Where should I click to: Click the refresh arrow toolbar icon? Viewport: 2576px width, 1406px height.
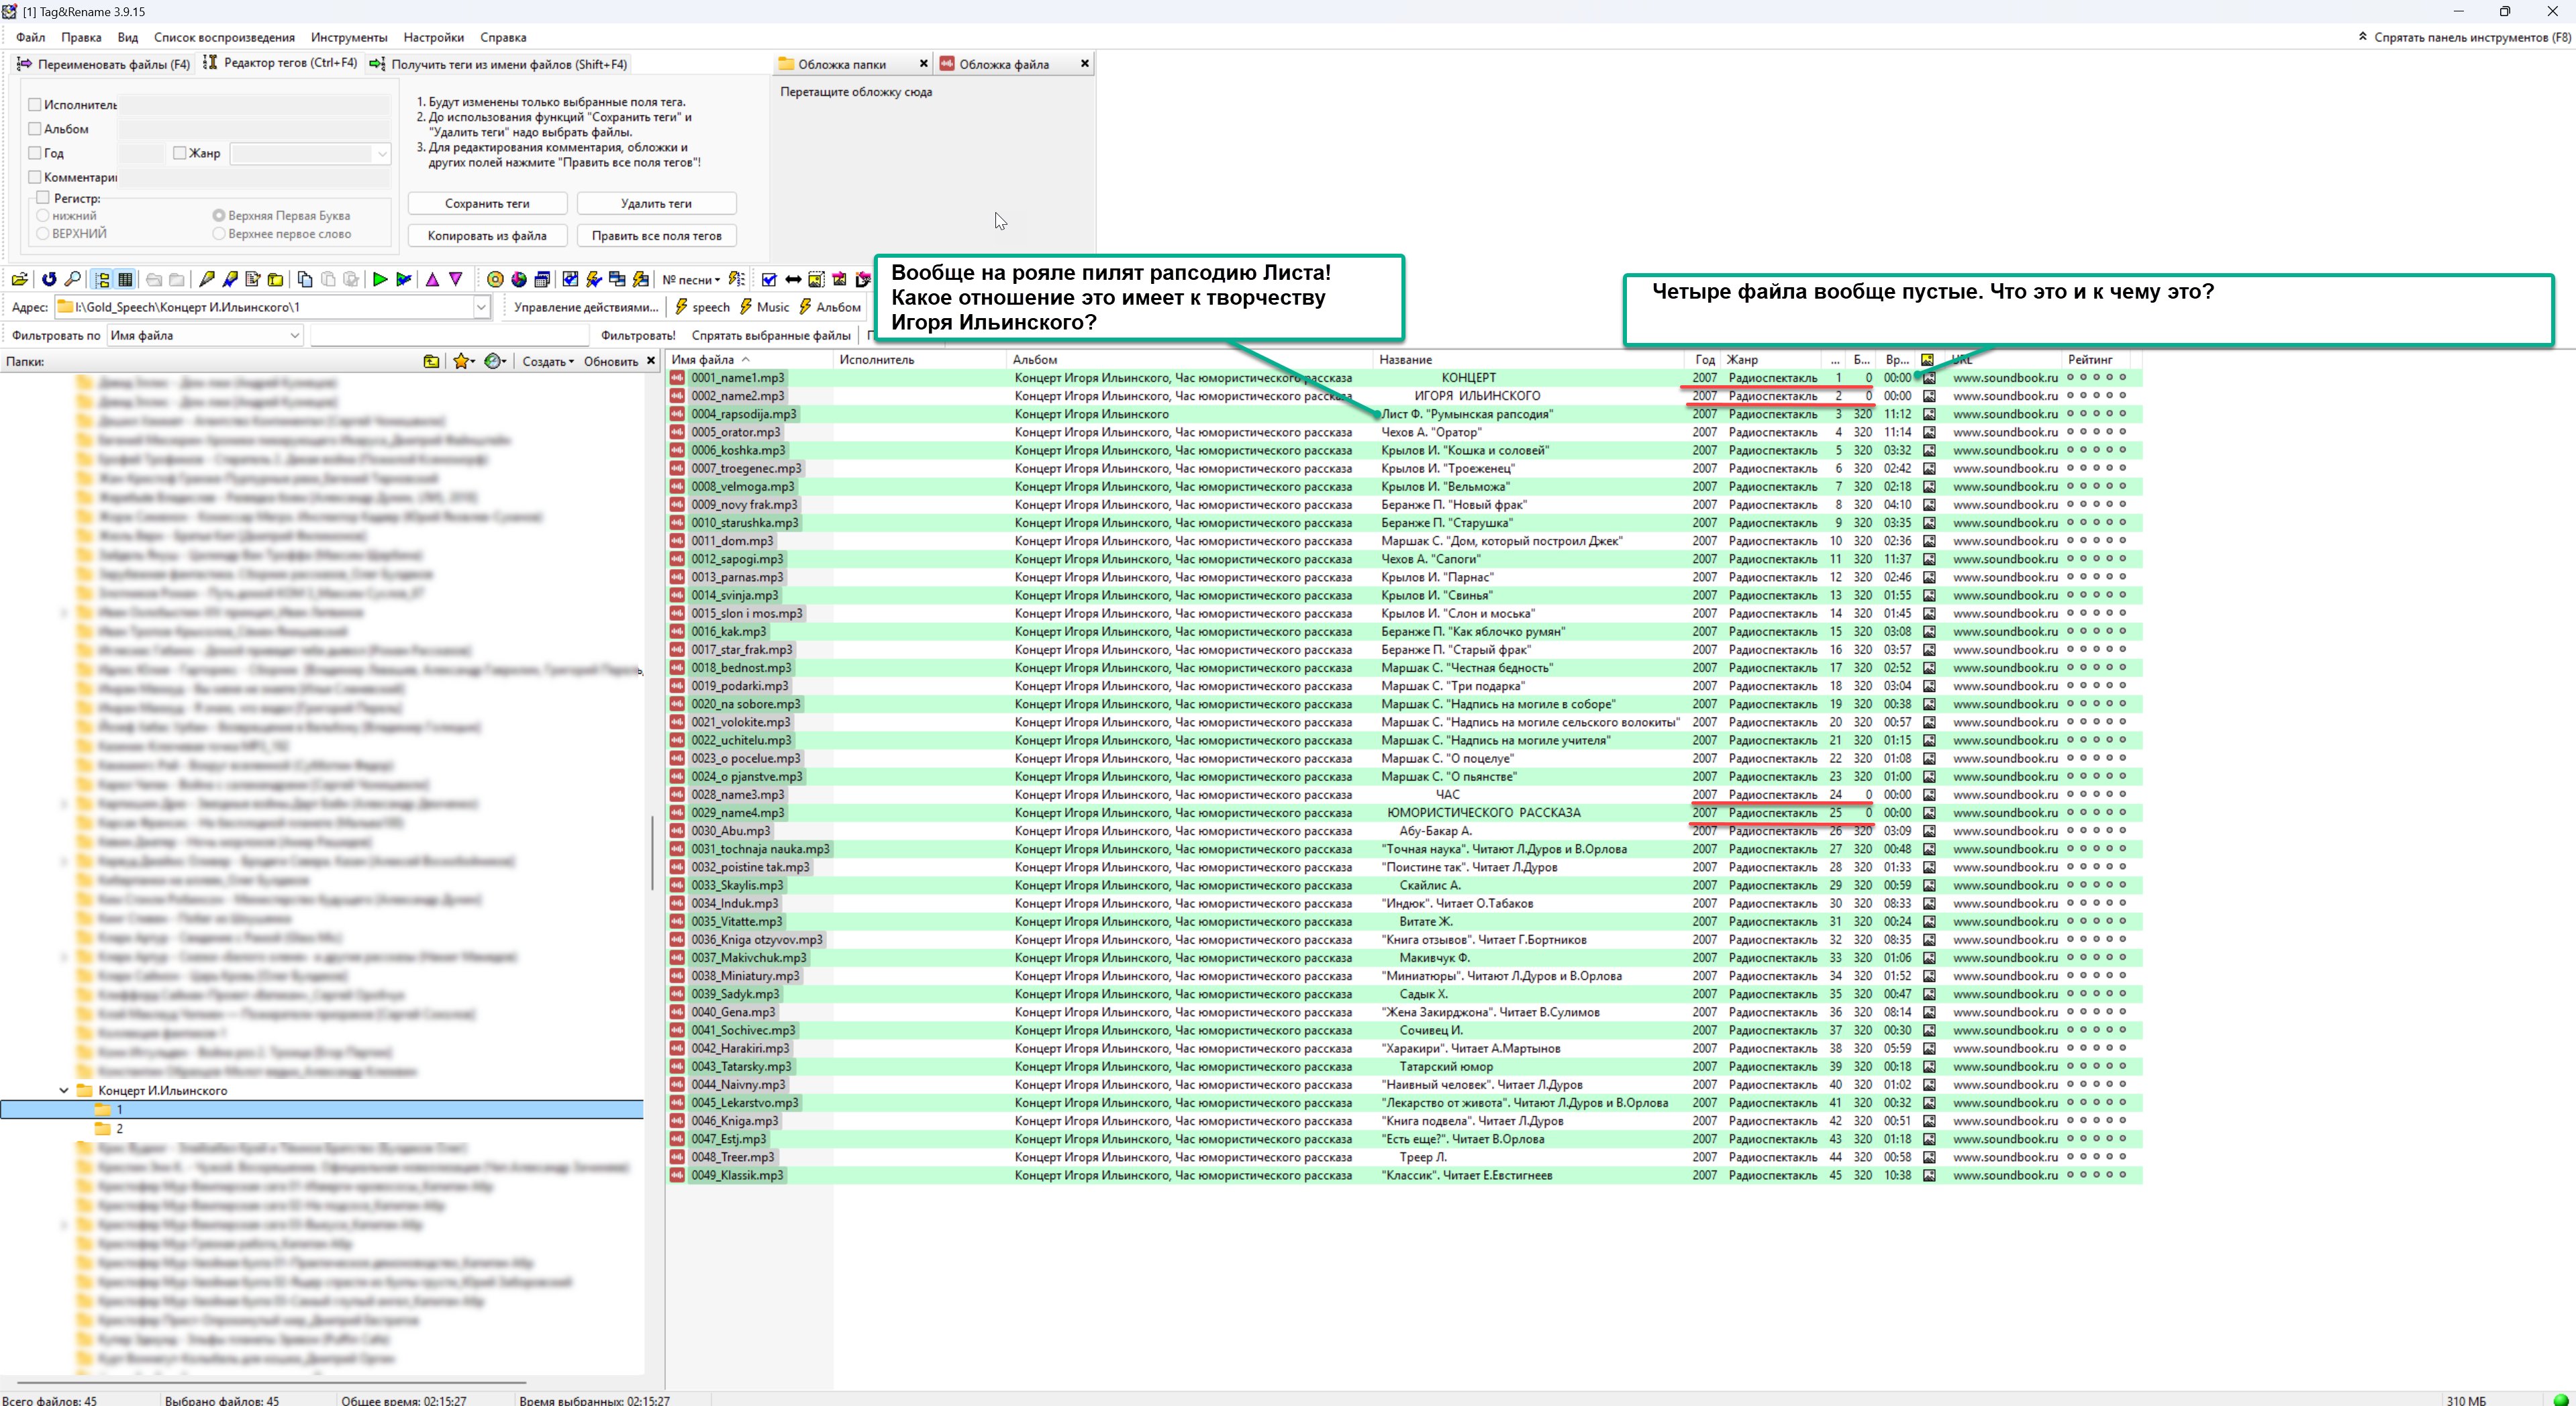48,280
